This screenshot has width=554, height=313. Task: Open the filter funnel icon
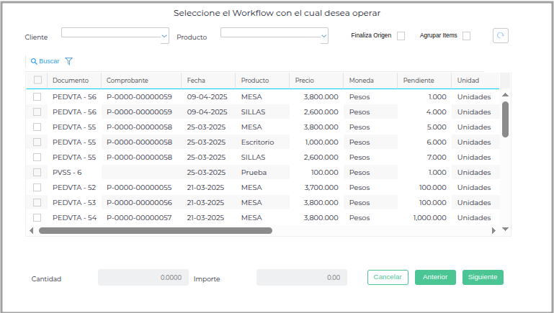pos(68,61)
